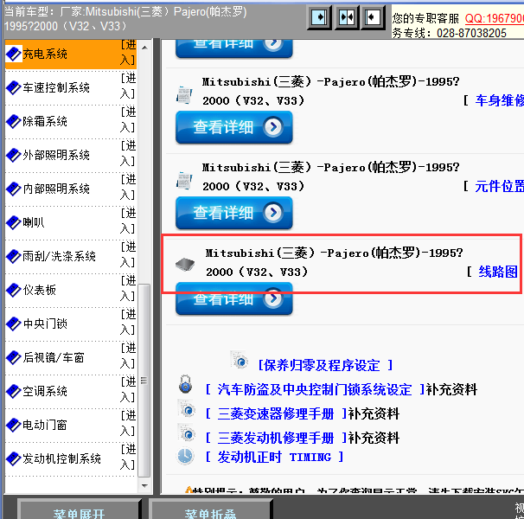Open [进入] link for 中央门锁
Image resolution: width=524 pixels, height=519 pixels.
[128, 323]
